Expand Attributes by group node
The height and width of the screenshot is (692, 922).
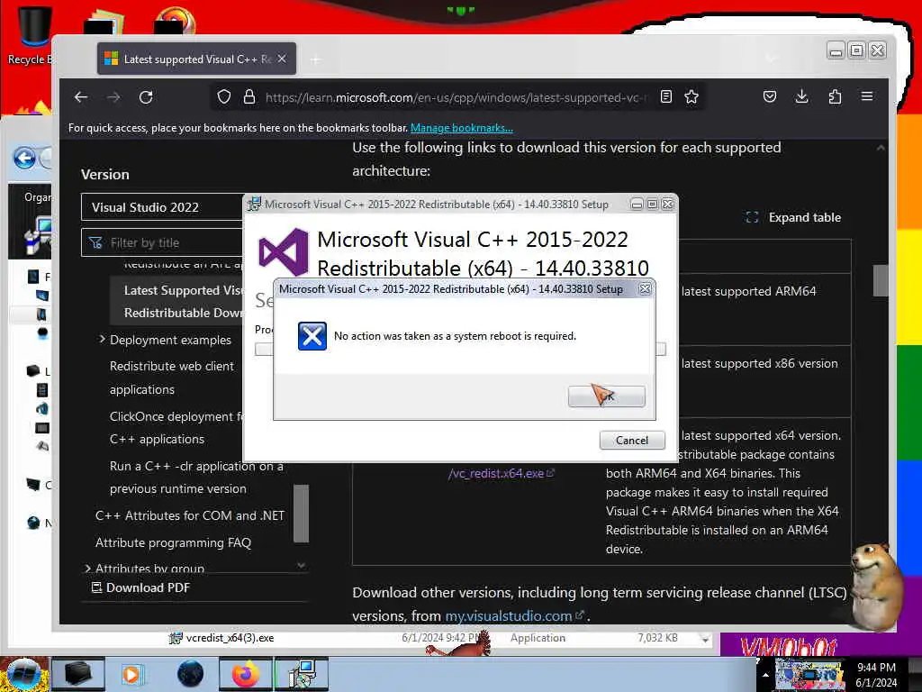pos(87,569)
